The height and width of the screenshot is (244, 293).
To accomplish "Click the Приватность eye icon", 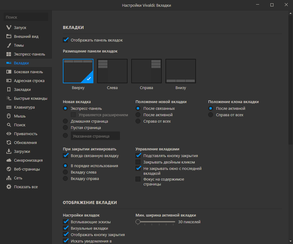I will tap(9, 134).
